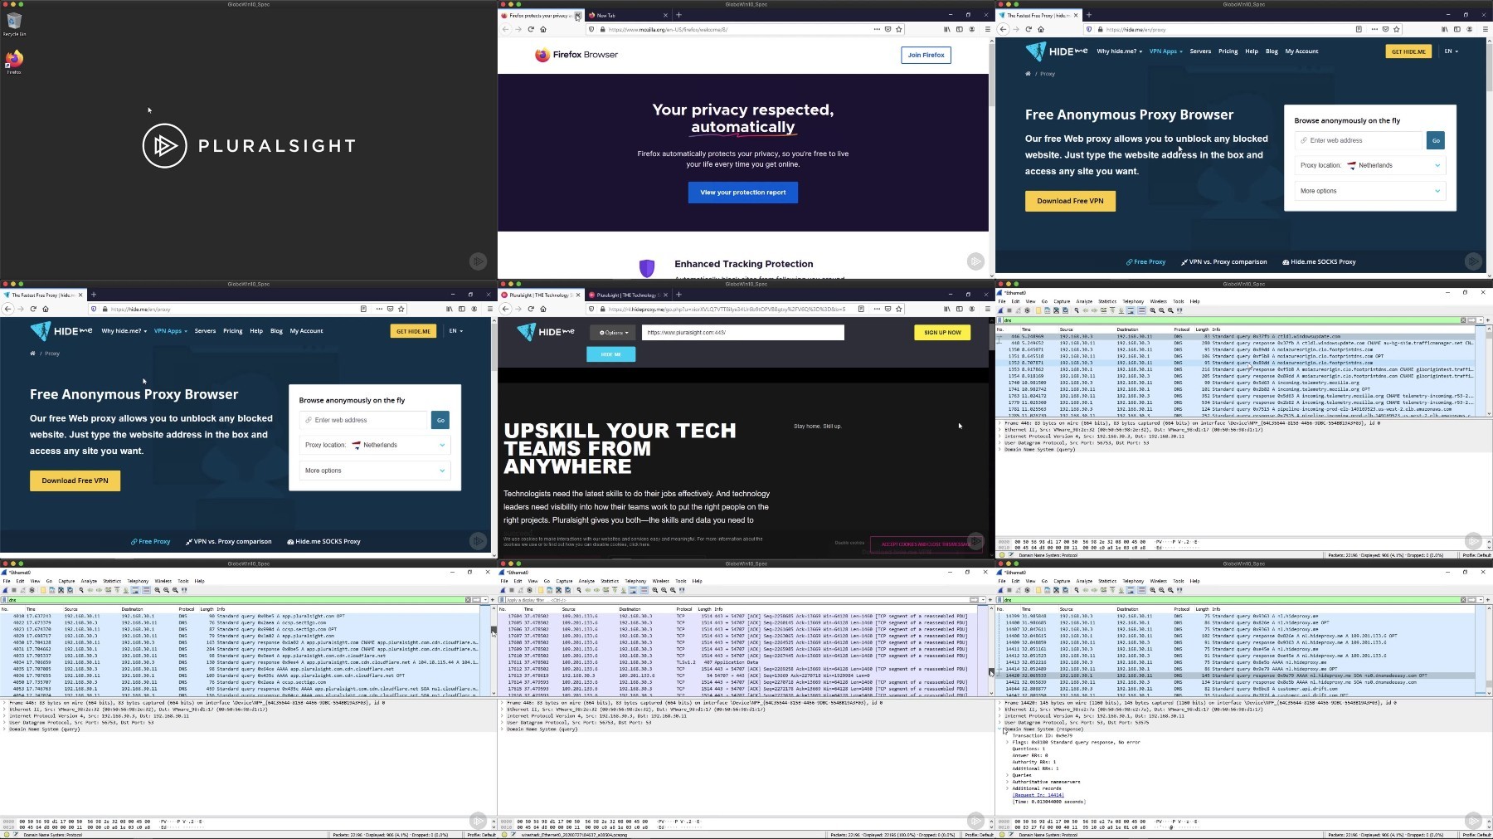
Task: Expand the Queries tree item
Action: (1008, 775)
